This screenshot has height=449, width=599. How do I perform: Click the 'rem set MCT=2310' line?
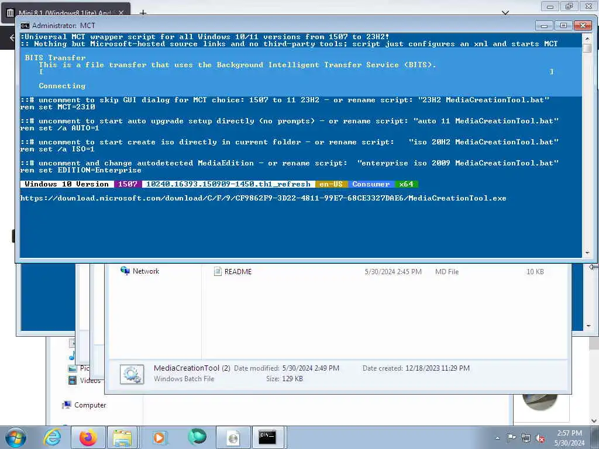58,108
